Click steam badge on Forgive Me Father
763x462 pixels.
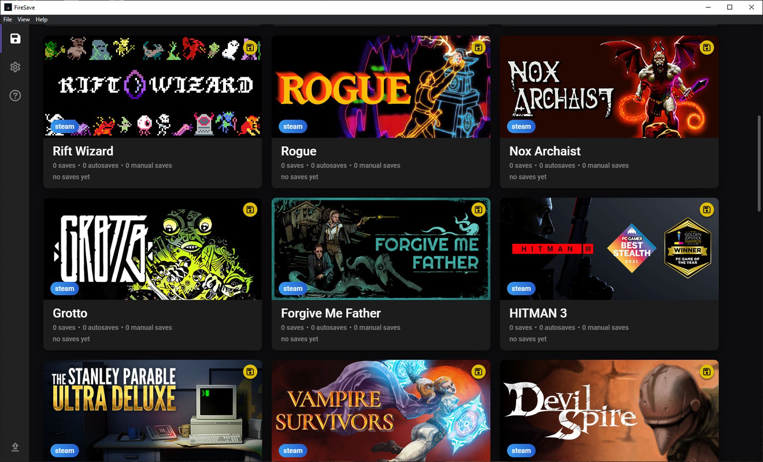pos(293,289)
